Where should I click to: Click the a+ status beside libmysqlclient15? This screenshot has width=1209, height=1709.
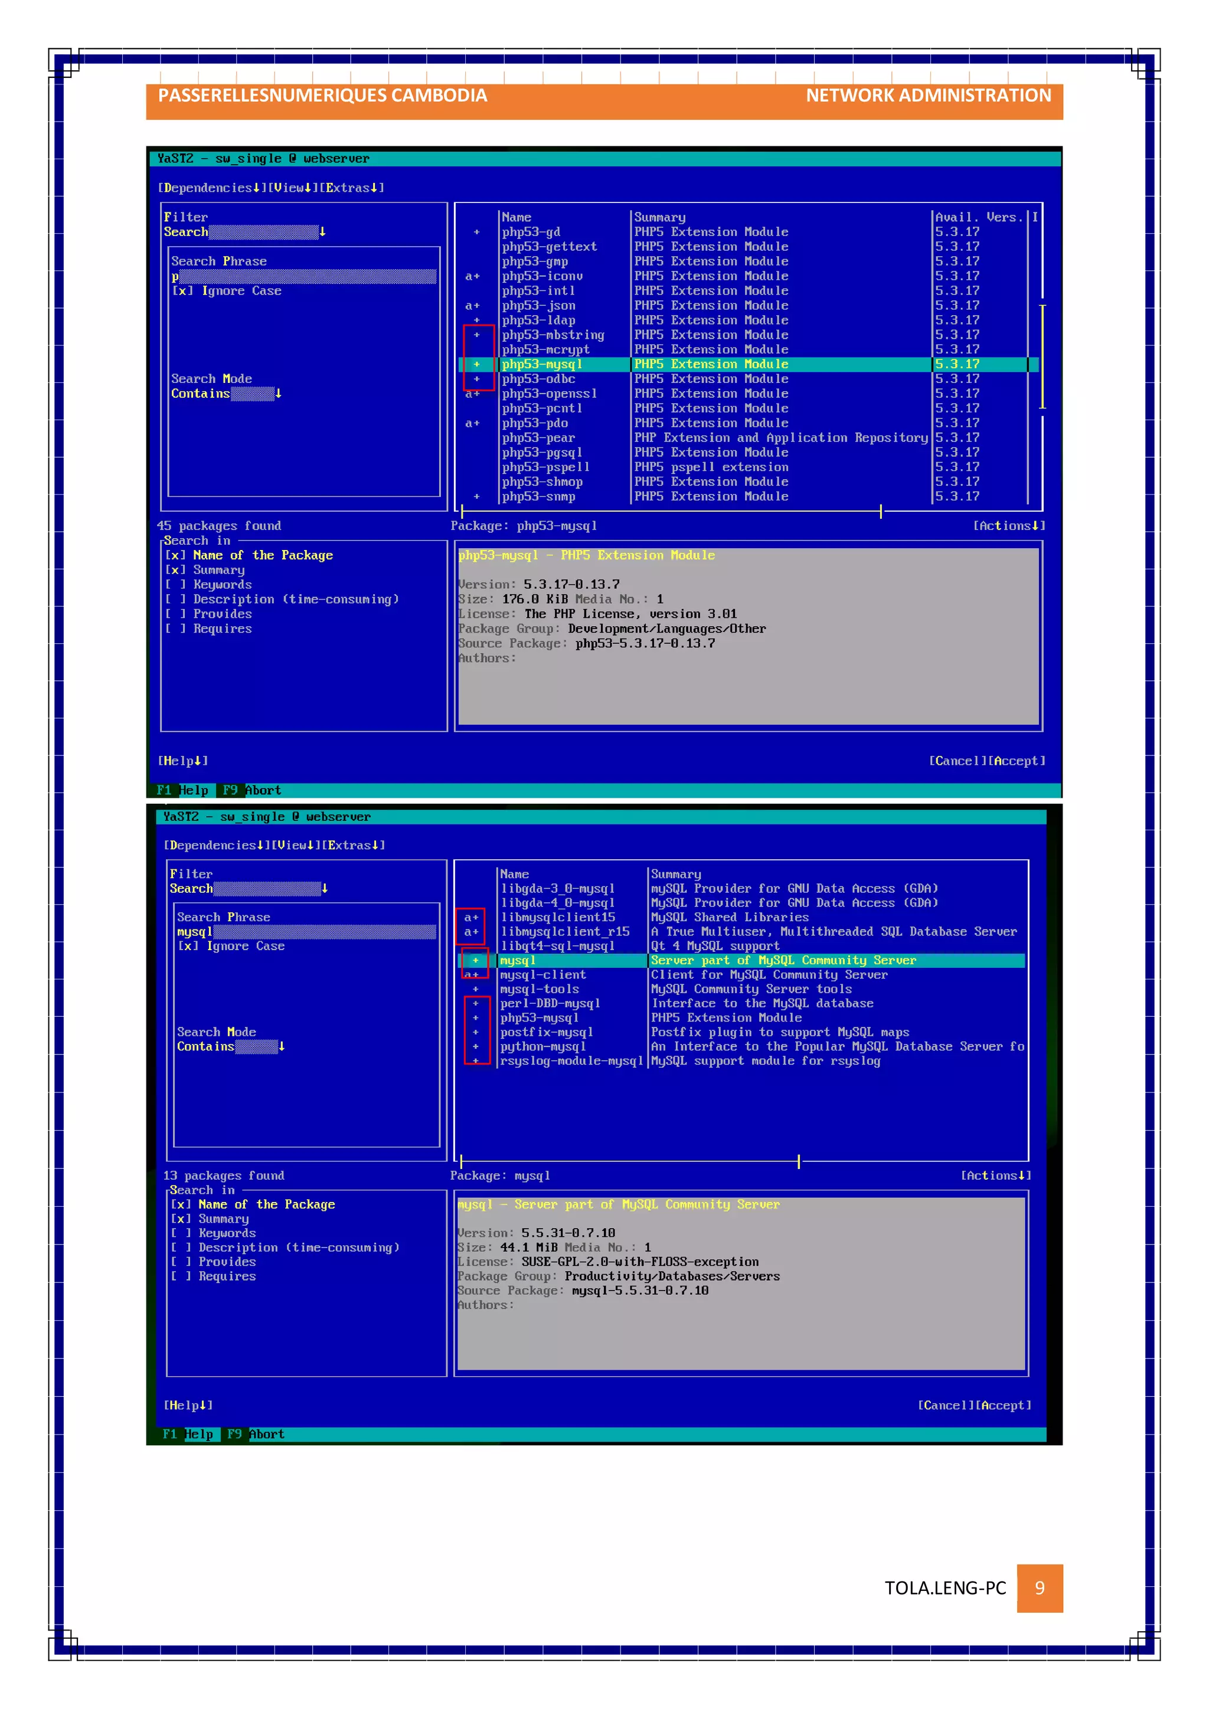point(471,918)
